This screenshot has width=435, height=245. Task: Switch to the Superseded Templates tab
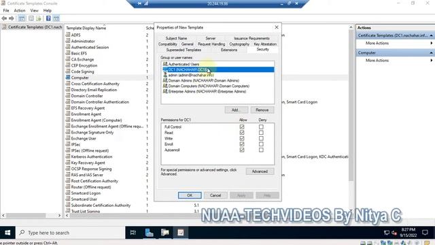point(184,50)
